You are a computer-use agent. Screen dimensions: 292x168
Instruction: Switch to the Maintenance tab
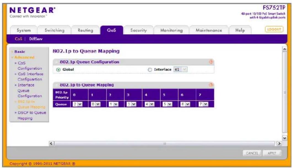[209, 30]
